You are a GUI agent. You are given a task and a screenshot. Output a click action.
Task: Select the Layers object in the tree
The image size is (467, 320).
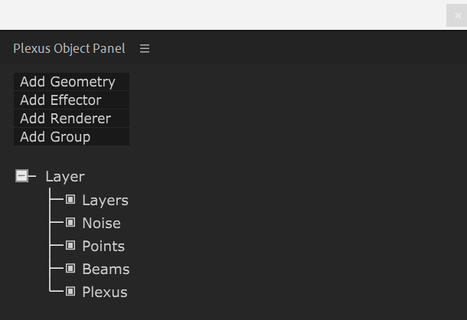coord(105,201)
